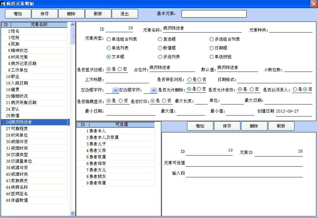
Task: Click 保存 above the option details panel
Action: (x=227, y=126)
